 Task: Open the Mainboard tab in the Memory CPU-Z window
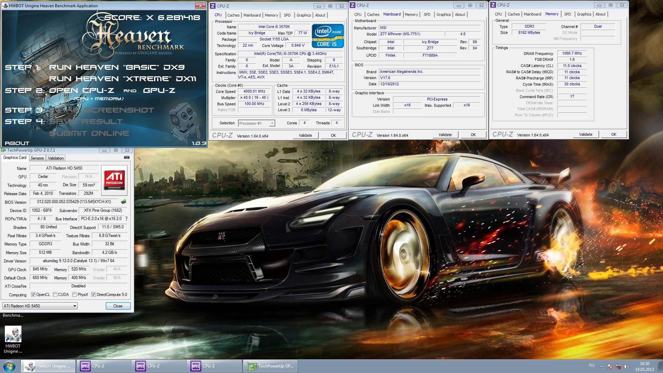tap(532, 14)
